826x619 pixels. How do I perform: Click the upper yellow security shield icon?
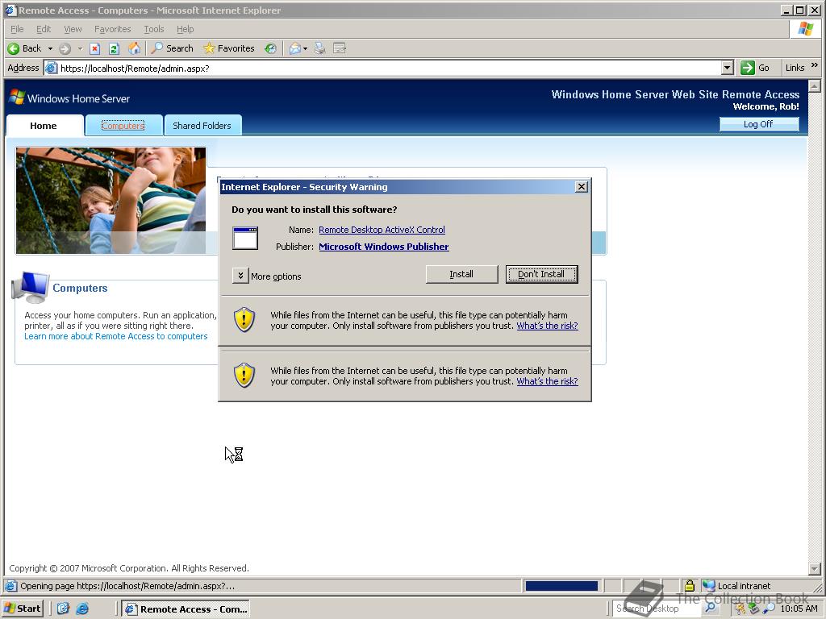(x=244, y=320)
